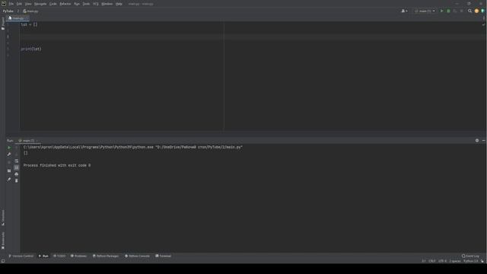Click the PyTube breadcrumb

click(8, 11)
